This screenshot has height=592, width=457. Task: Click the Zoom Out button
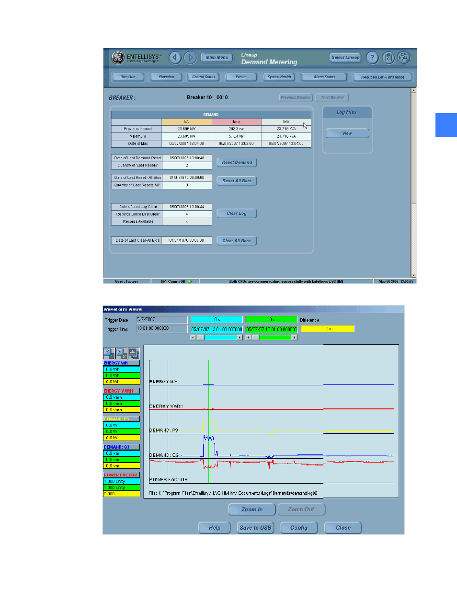pos(301,510)
